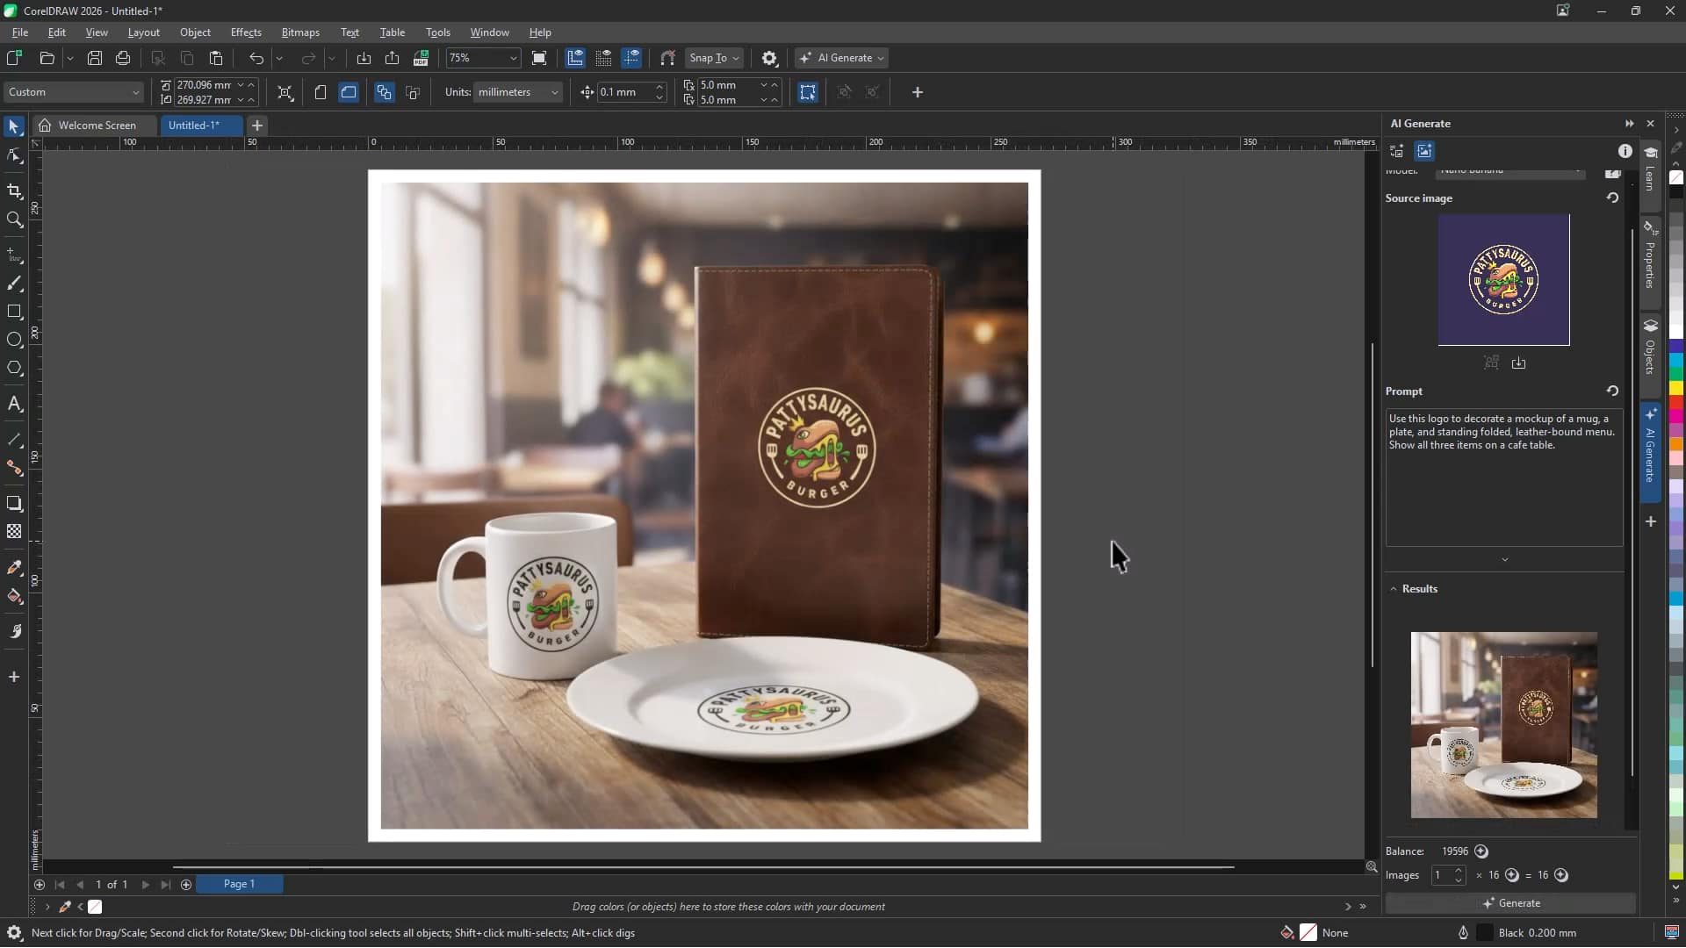Open the File menu

(x=20, y=32)
